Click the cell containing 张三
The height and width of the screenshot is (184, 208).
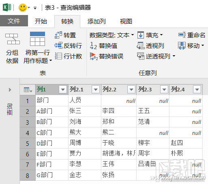[x=85, y=111]
